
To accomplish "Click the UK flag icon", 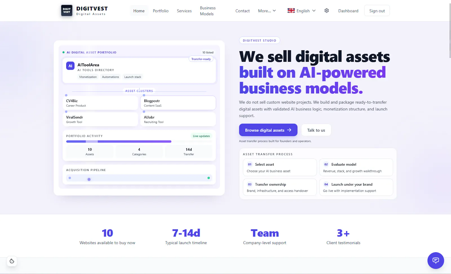I will coord(291,11).
